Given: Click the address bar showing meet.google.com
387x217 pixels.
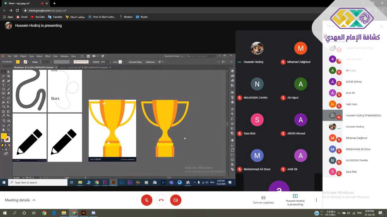Looking at the screenshot, I should (121, 10).
